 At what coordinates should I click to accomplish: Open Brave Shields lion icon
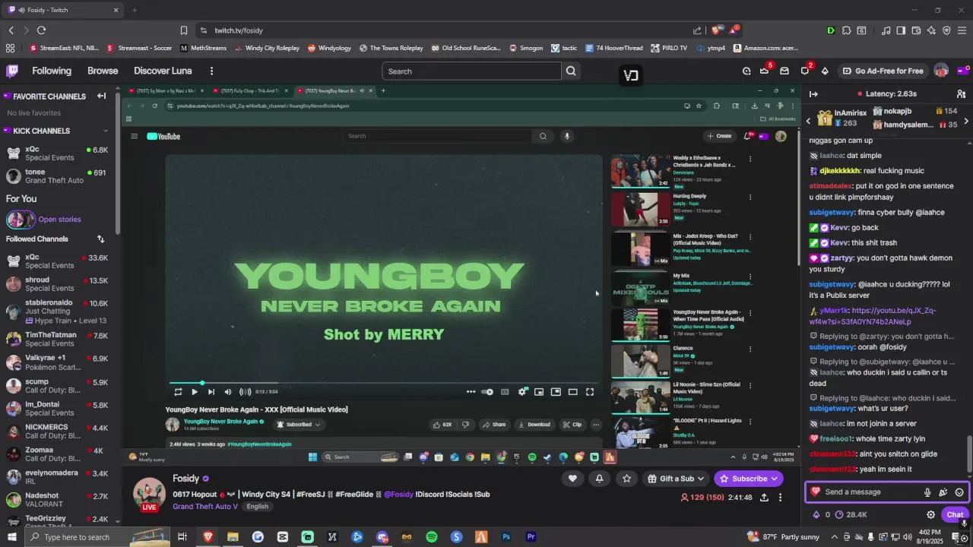tap(715, 30)
